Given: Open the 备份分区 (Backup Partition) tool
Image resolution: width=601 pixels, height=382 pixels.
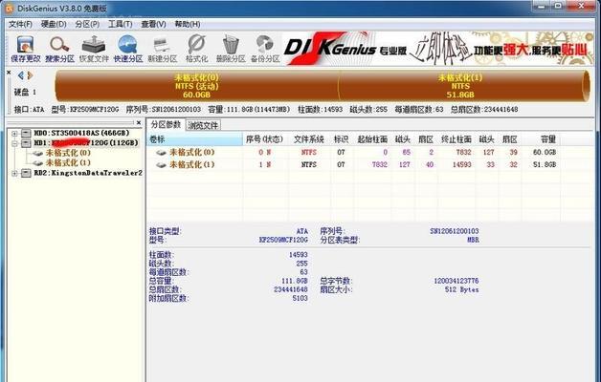Looking at the screenshot, I should pyautogui.click(x=265, y=49).
